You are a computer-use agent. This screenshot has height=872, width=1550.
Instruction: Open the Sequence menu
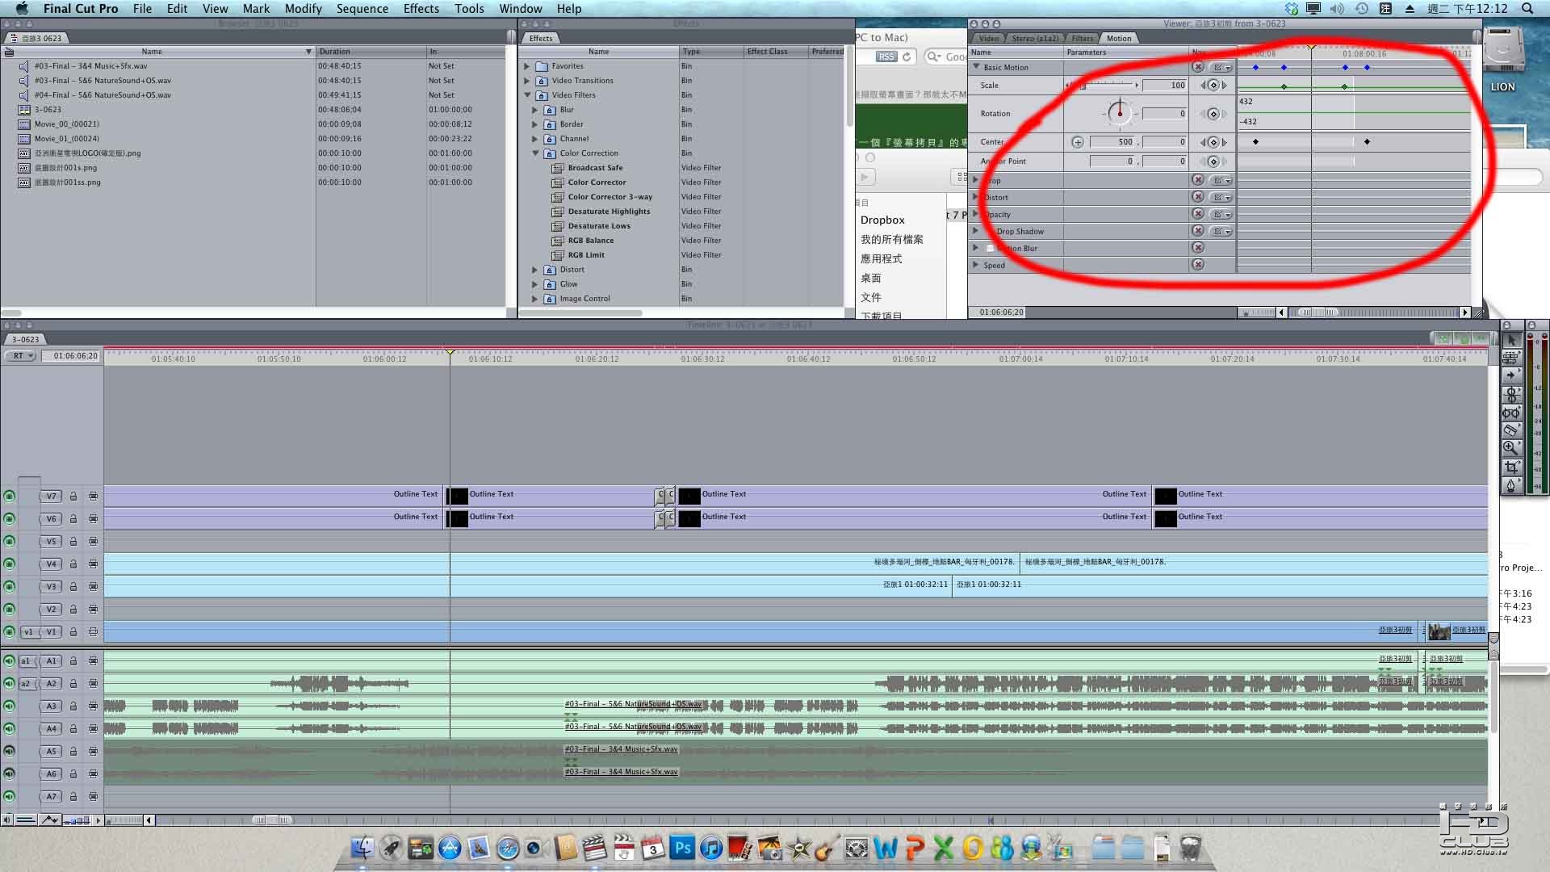pyautogui.click(x=362, y=8)
